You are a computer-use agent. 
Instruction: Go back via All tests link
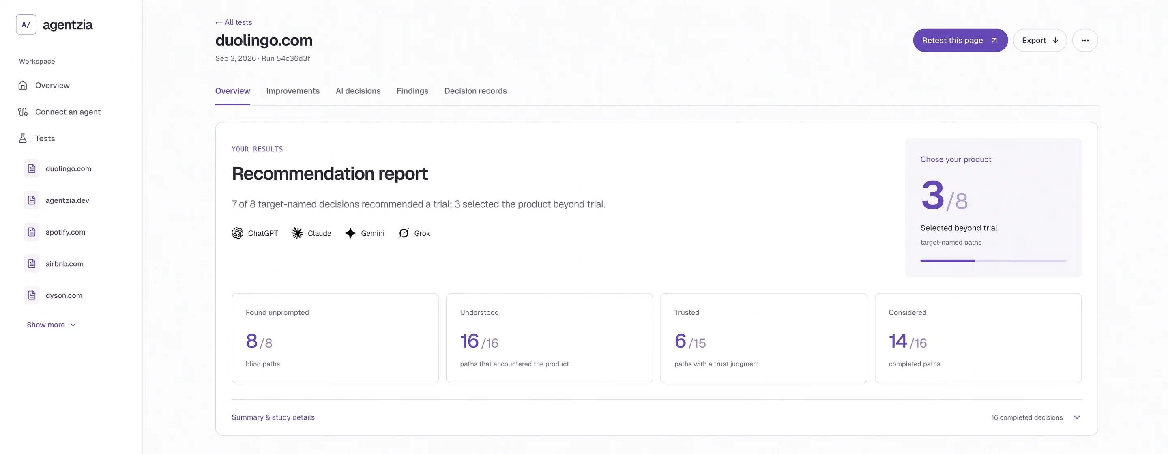234,22
